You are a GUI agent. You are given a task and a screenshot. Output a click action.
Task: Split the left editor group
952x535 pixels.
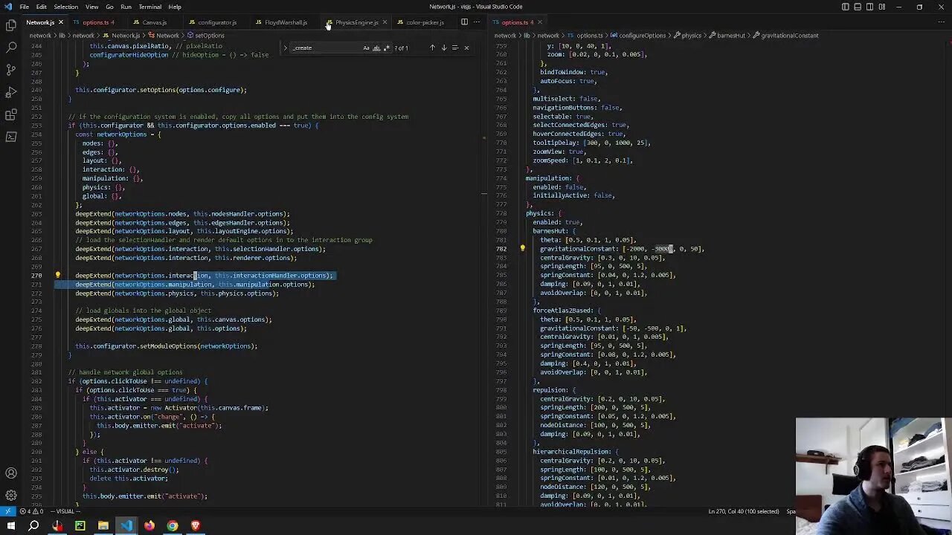tap(464, 22)
